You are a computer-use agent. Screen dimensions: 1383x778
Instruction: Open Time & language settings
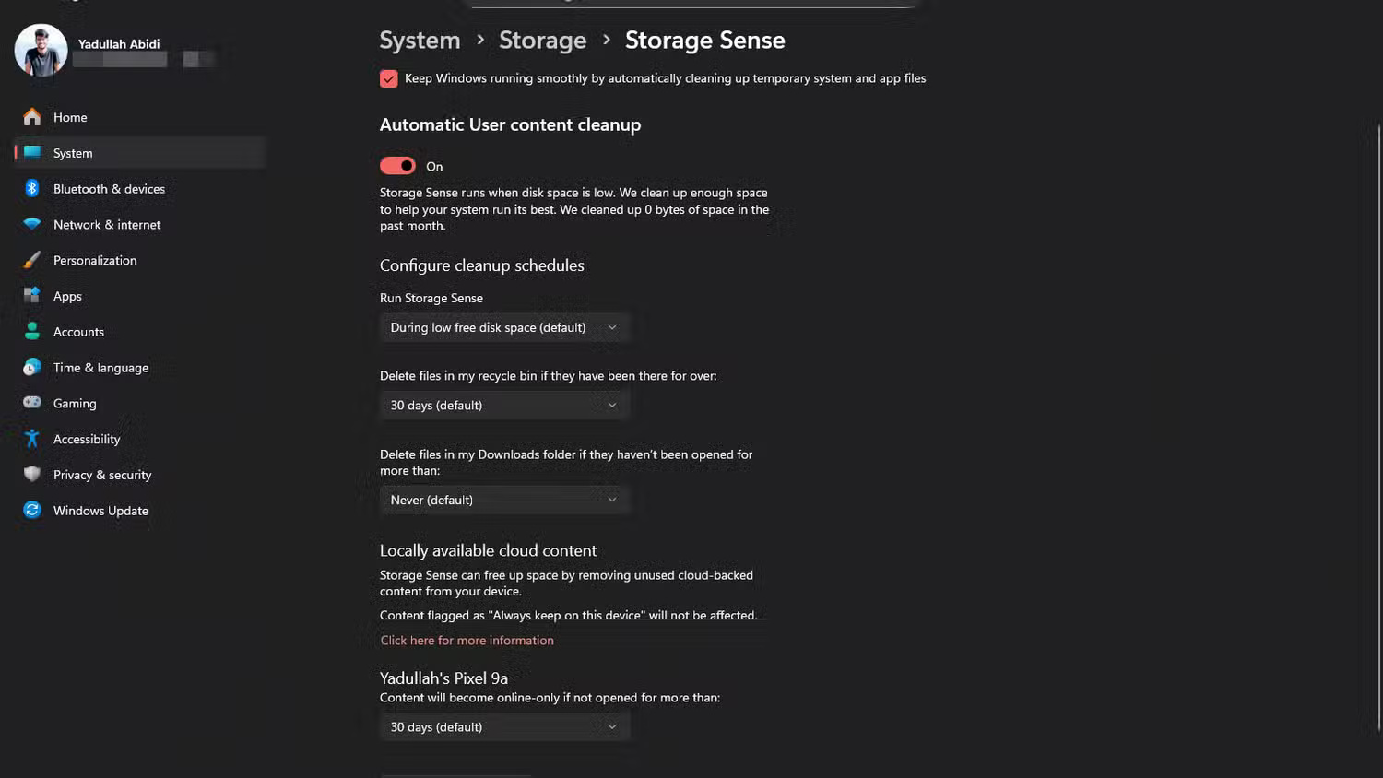(x=100, y=368)
